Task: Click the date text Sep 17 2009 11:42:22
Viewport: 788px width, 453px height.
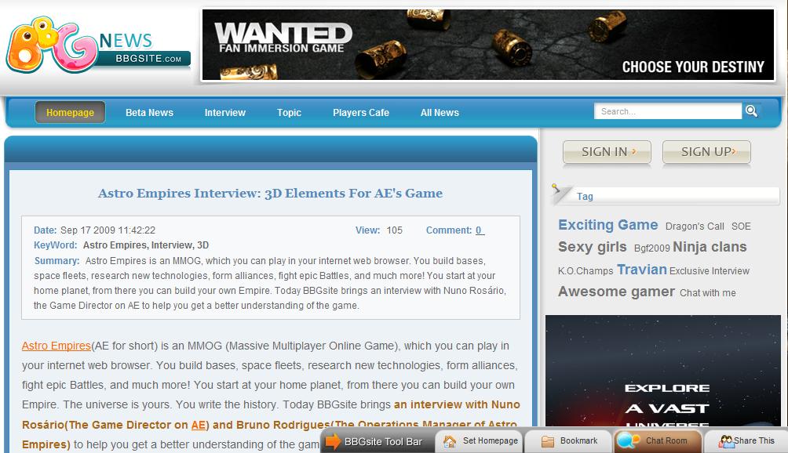Action: click(x=108, y=230)
